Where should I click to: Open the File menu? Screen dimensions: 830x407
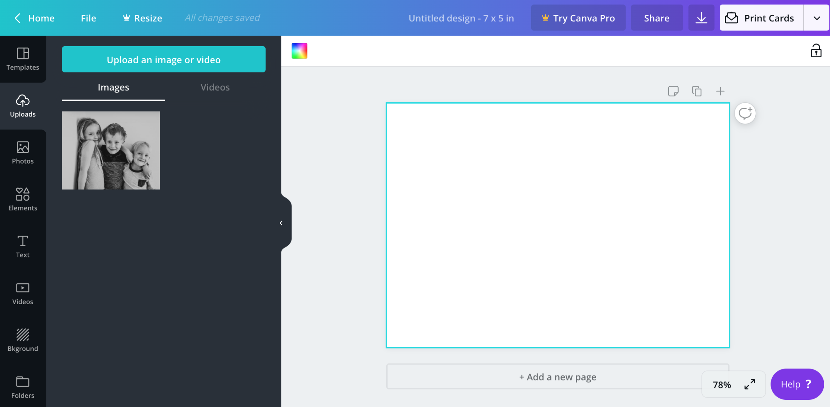point(89,18)
